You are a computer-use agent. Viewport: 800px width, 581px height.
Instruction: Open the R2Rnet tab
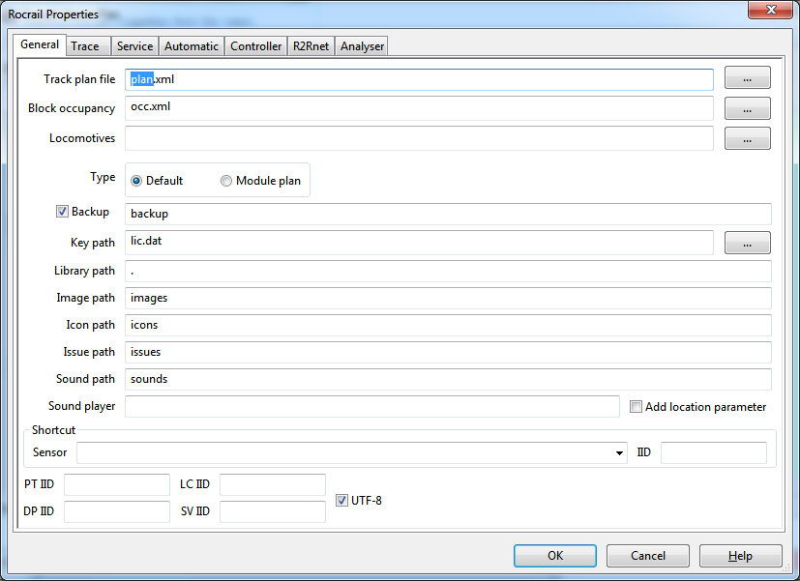coord(311,45)
